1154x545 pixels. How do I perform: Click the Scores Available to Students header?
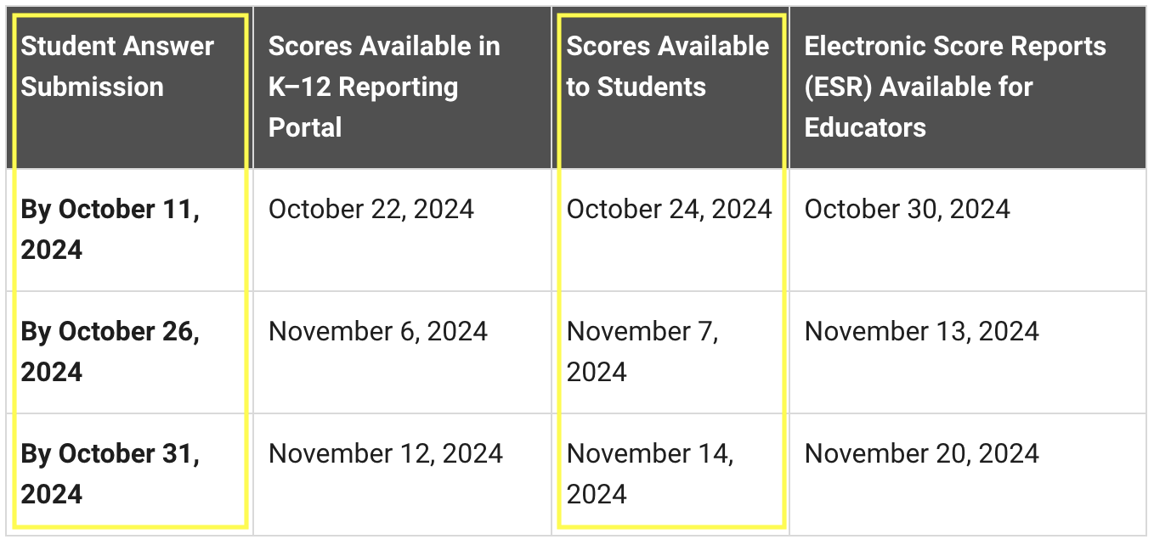click(x=667, y=66)
